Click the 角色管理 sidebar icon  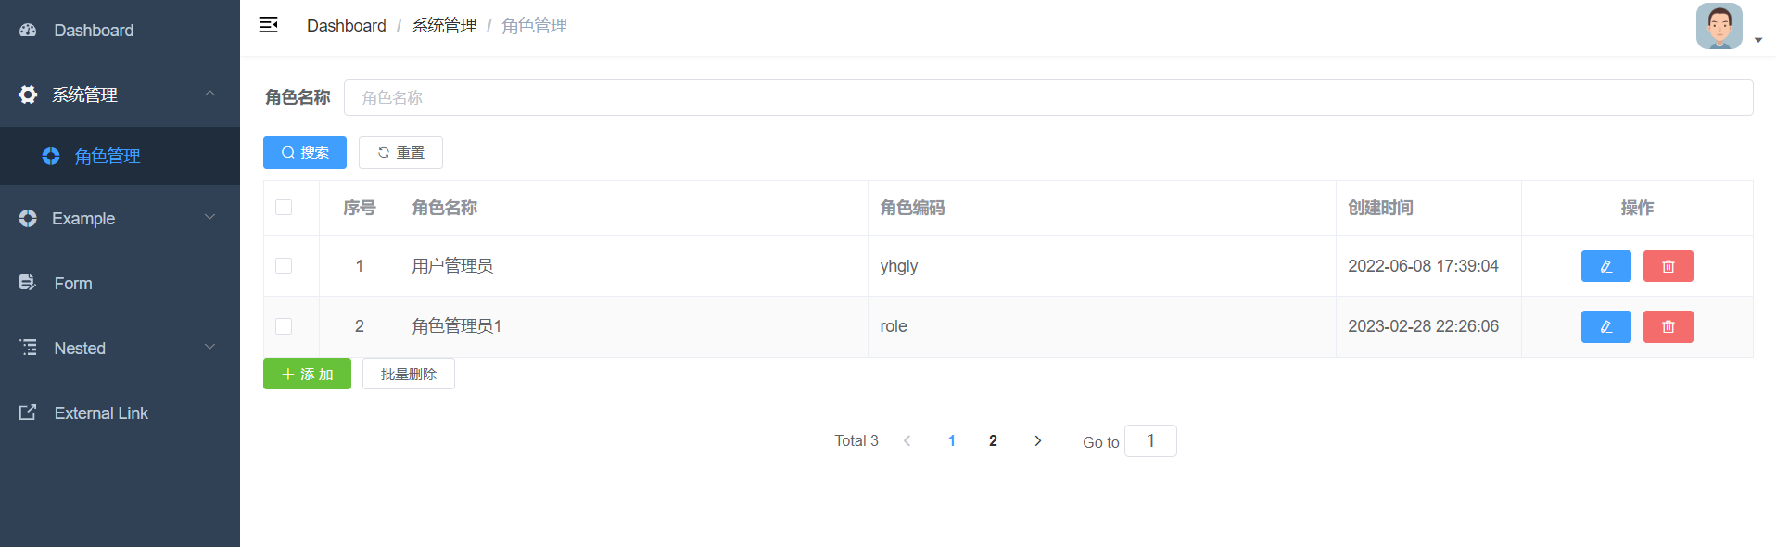pos(51,157)
